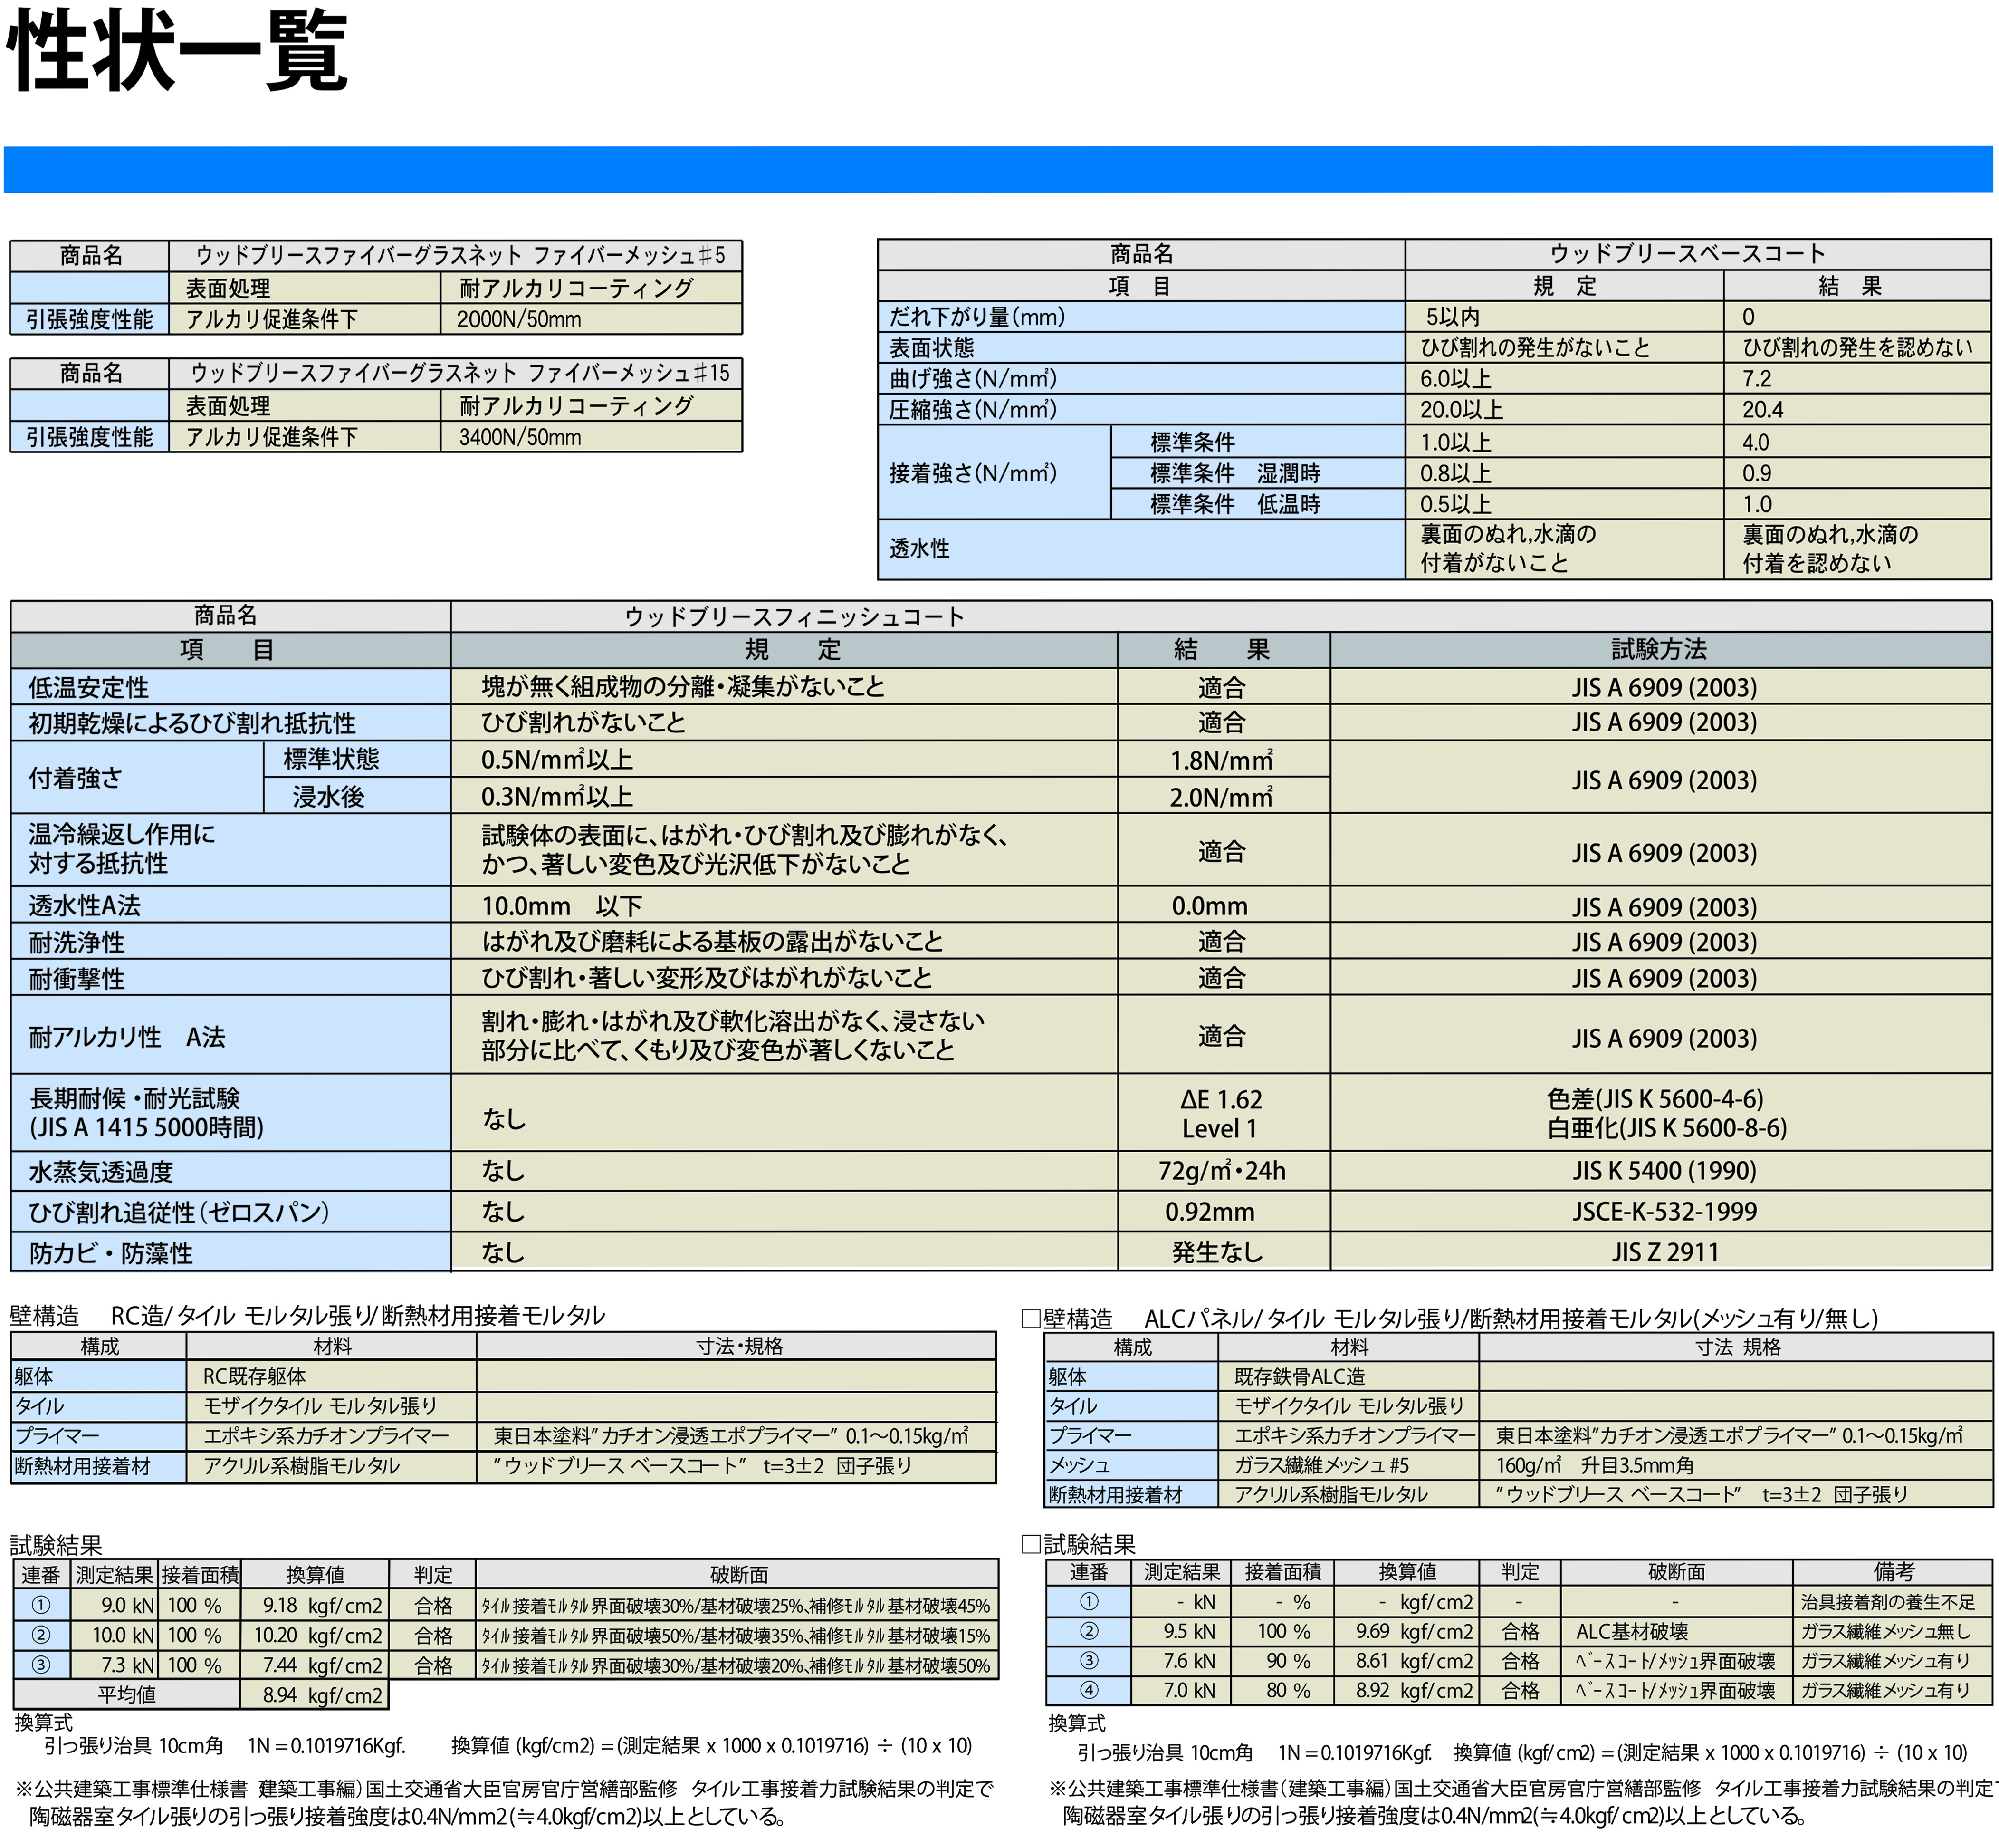Click the 平均値 cell in left results table
This screenshot has height=1848, width=1999.
point(126,1695)
